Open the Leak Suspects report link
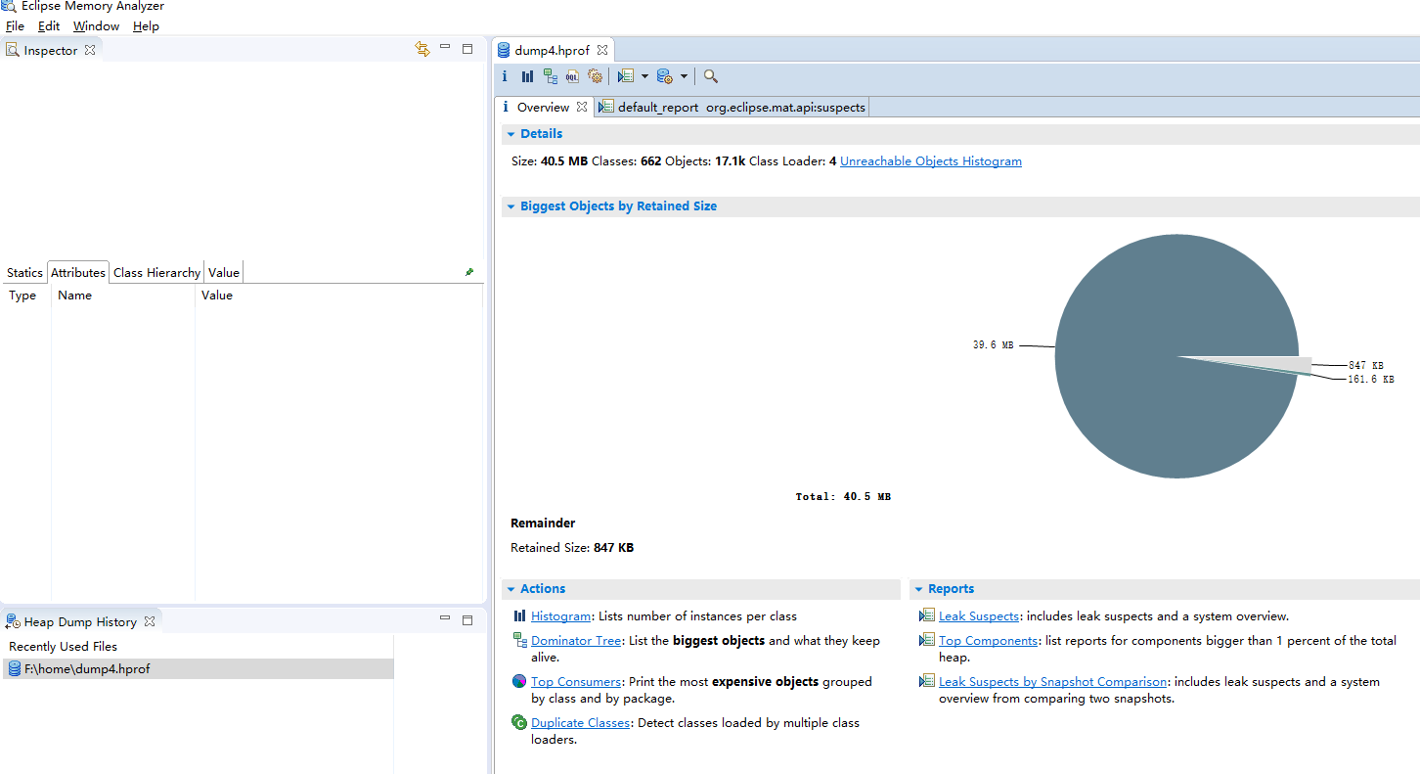This screenshot has width=1420, height=774. [979, 616]
